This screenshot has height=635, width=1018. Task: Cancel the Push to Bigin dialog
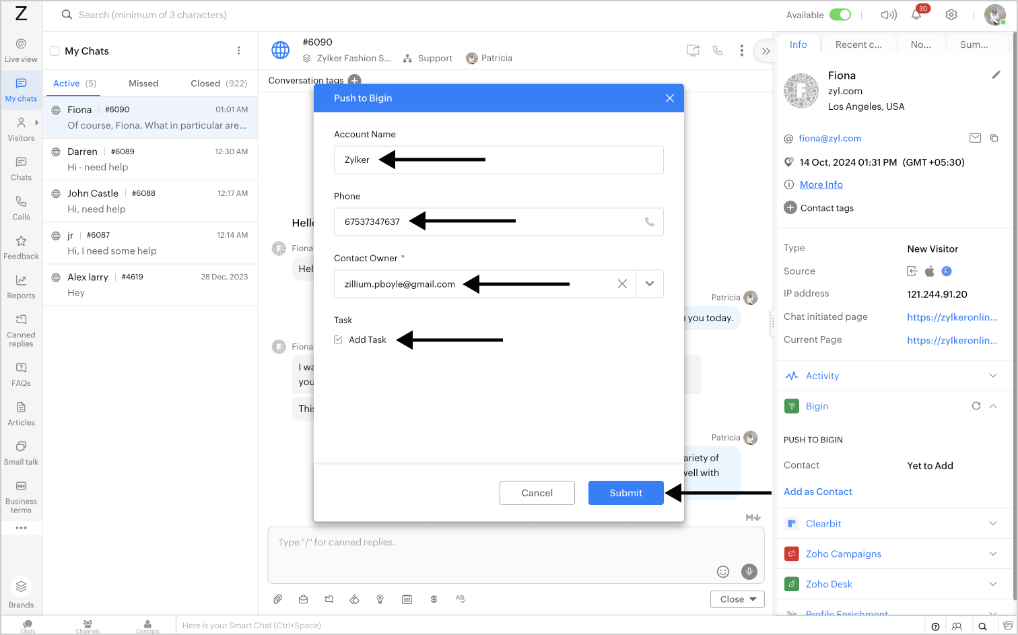click(537, 493)
